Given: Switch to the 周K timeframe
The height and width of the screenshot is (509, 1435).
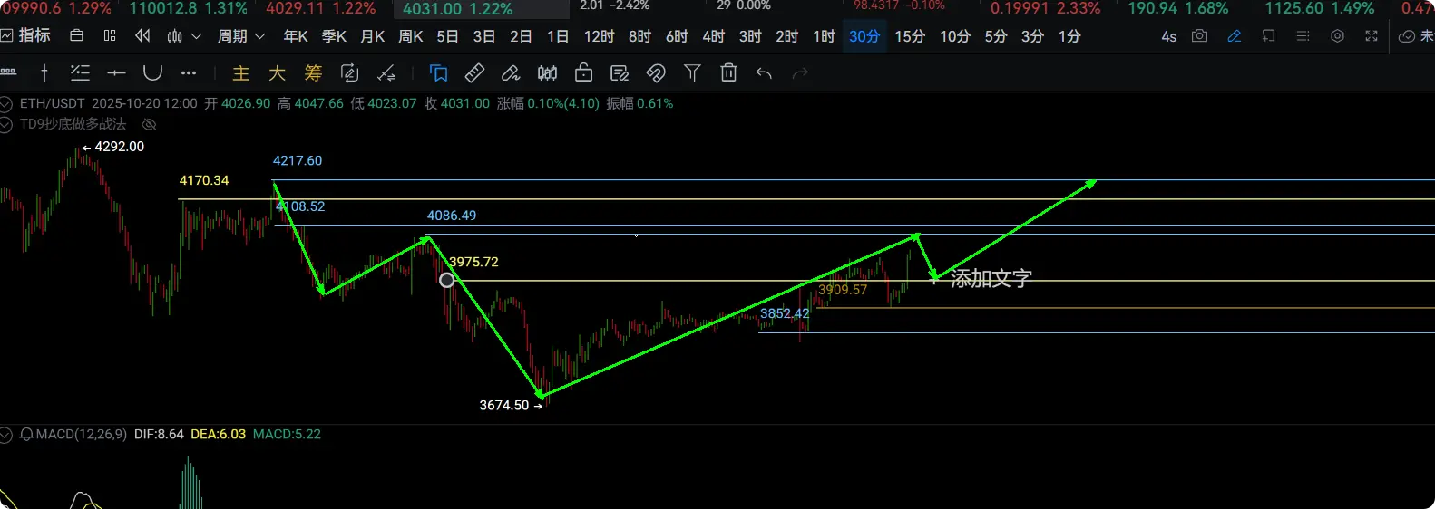Looking at the screenshot, I should point(411,36).
